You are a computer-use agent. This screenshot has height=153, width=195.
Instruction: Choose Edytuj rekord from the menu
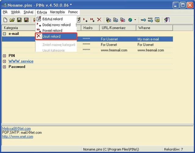56,19
